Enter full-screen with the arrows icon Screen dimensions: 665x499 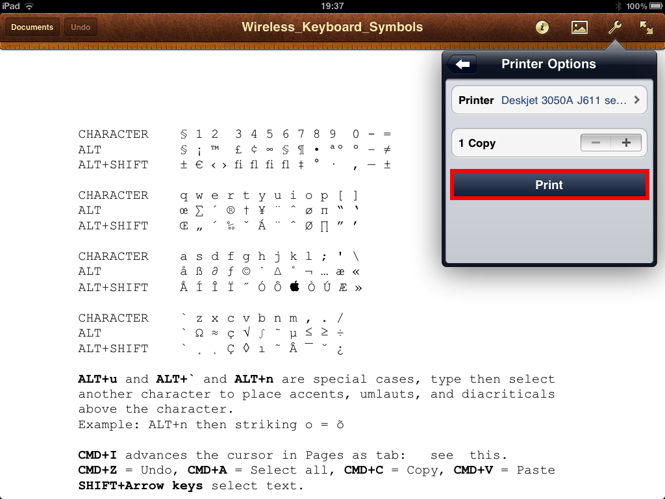(x=646, y=27)
